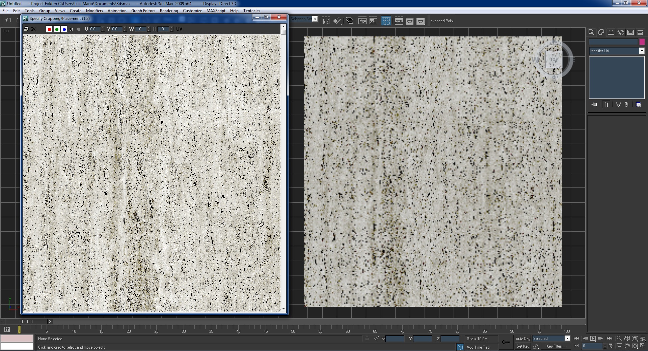The height and width of the screenshot is (351, 648).
Task: Open the File menu
Action: tap(5, 11)
